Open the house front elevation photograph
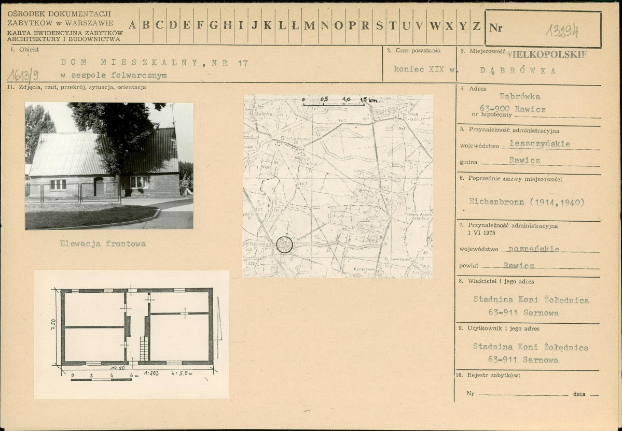 tap(109, 166)
